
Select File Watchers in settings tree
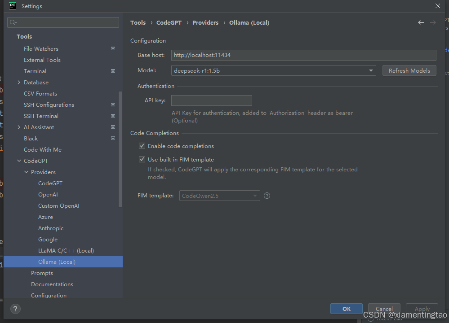coord(41,48)
